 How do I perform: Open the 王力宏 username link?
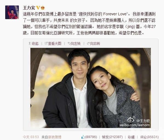(29, 8)
